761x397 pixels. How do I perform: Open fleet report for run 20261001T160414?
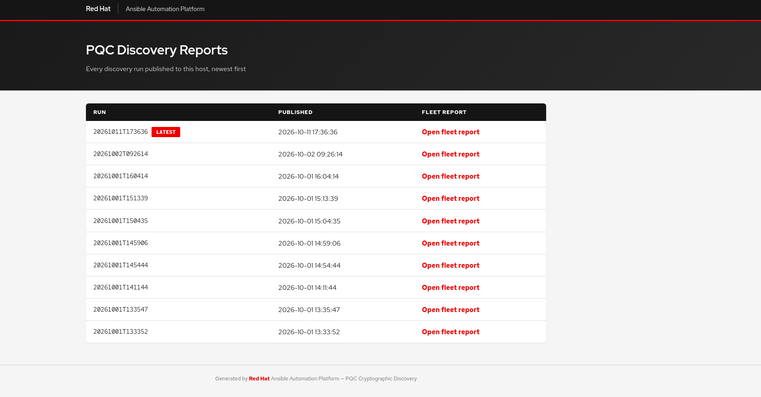pyautogui.click(x=451, y=176)
